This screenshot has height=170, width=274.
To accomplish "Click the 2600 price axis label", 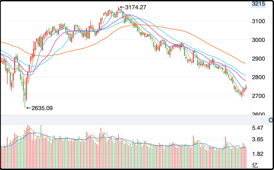I will 258,114.
